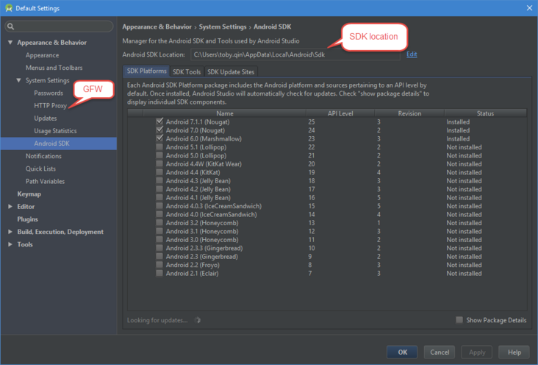This screenshot has width=538, height=365.
Task: Check Android 5.1 (Lollipop) checkbox
Action: (x=159, y=146)
